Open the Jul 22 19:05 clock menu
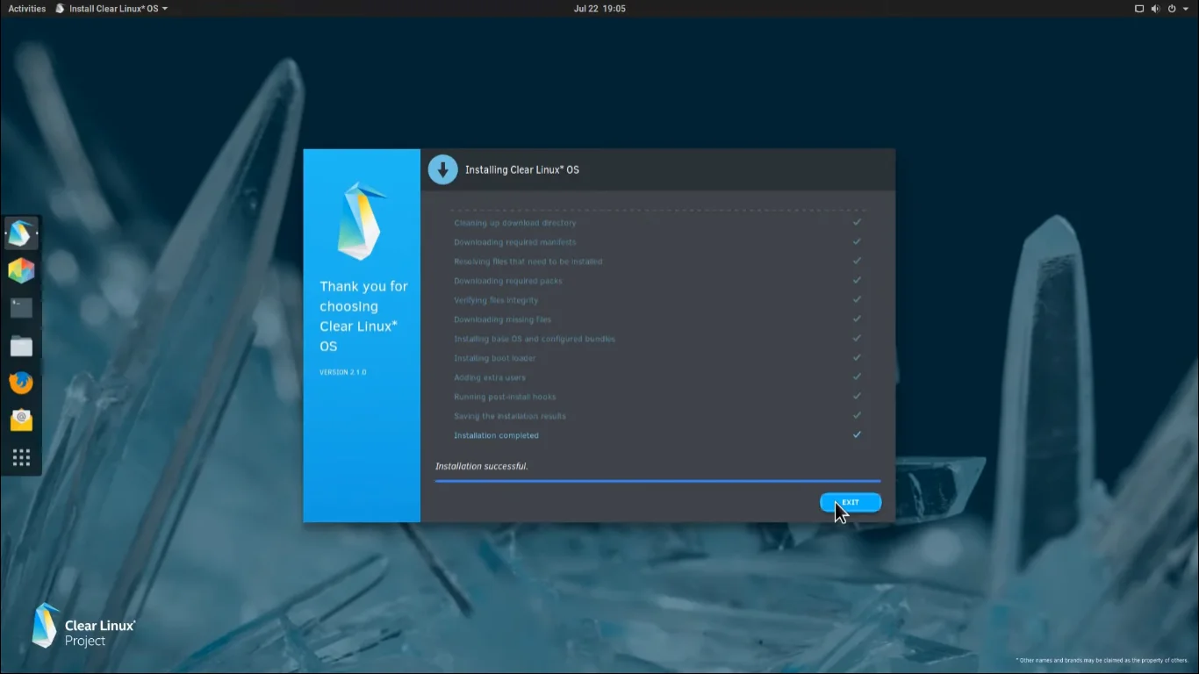This screenshot has width=1199, height=674. 599,9
